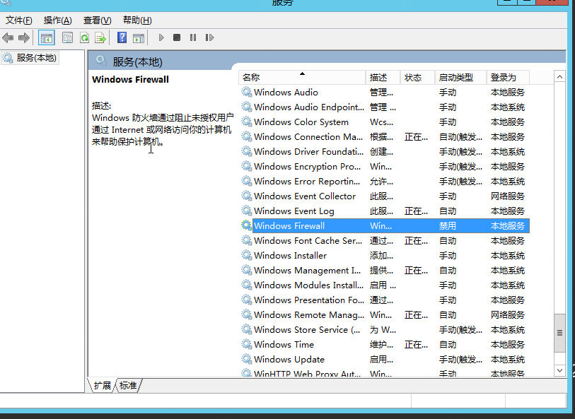Select the Windows Event Log service

tap(385, 211)
